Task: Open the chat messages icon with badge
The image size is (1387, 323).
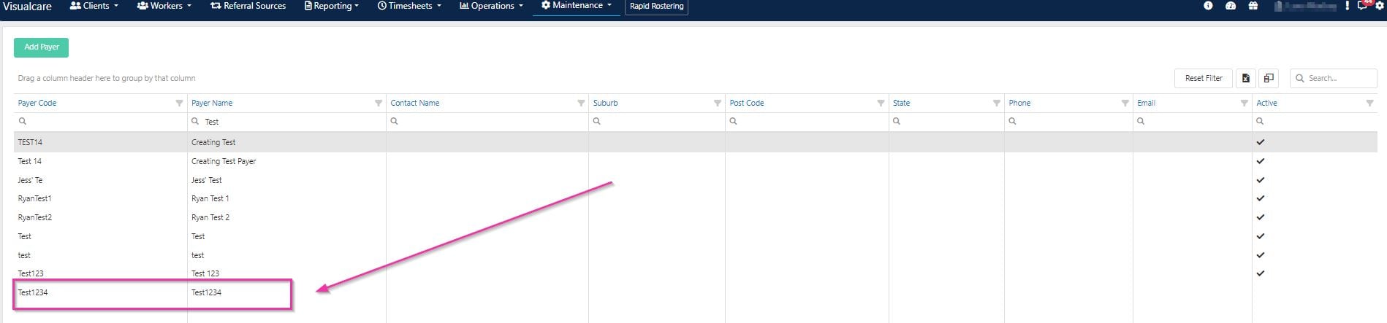Action: pos(1363,5)
